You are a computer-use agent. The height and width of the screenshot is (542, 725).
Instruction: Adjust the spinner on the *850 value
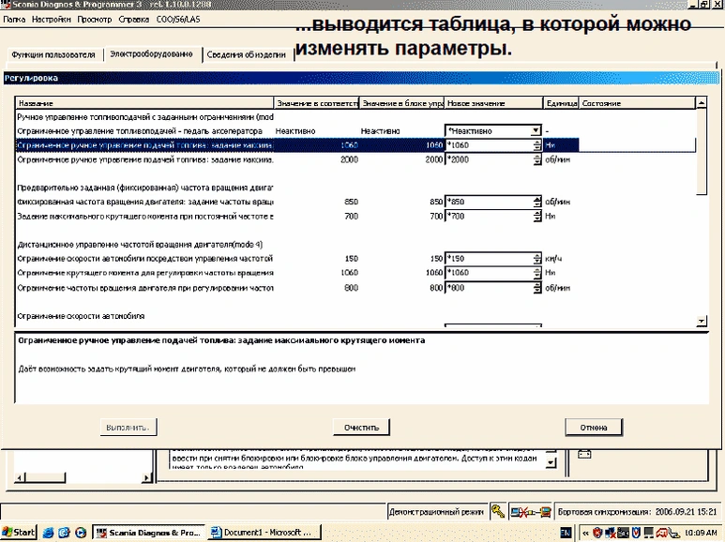coord(537,202)
